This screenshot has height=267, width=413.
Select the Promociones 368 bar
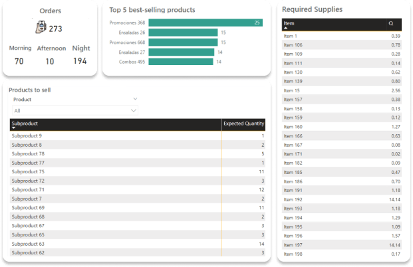coord(206,23)
